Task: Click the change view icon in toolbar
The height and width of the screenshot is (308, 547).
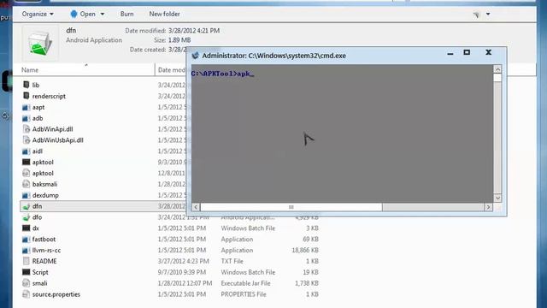Action: tap(476, 15)
